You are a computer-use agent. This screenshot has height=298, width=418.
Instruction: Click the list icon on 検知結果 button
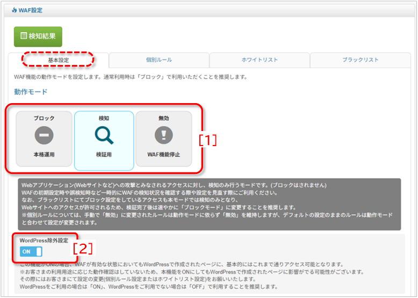(24, 36)
